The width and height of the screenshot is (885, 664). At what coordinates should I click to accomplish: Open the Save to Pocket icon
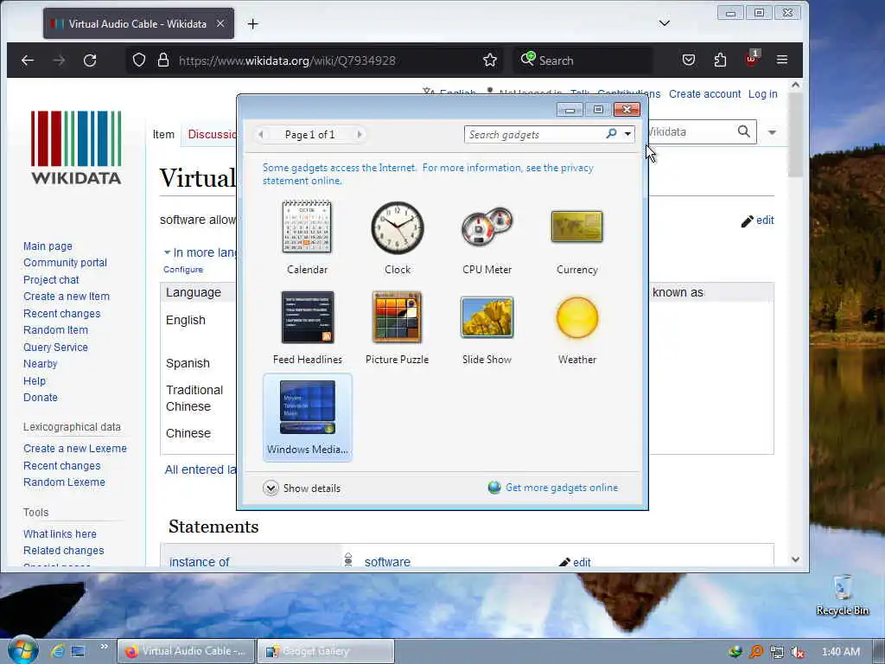pyautogui.click(x=689, y=60)
